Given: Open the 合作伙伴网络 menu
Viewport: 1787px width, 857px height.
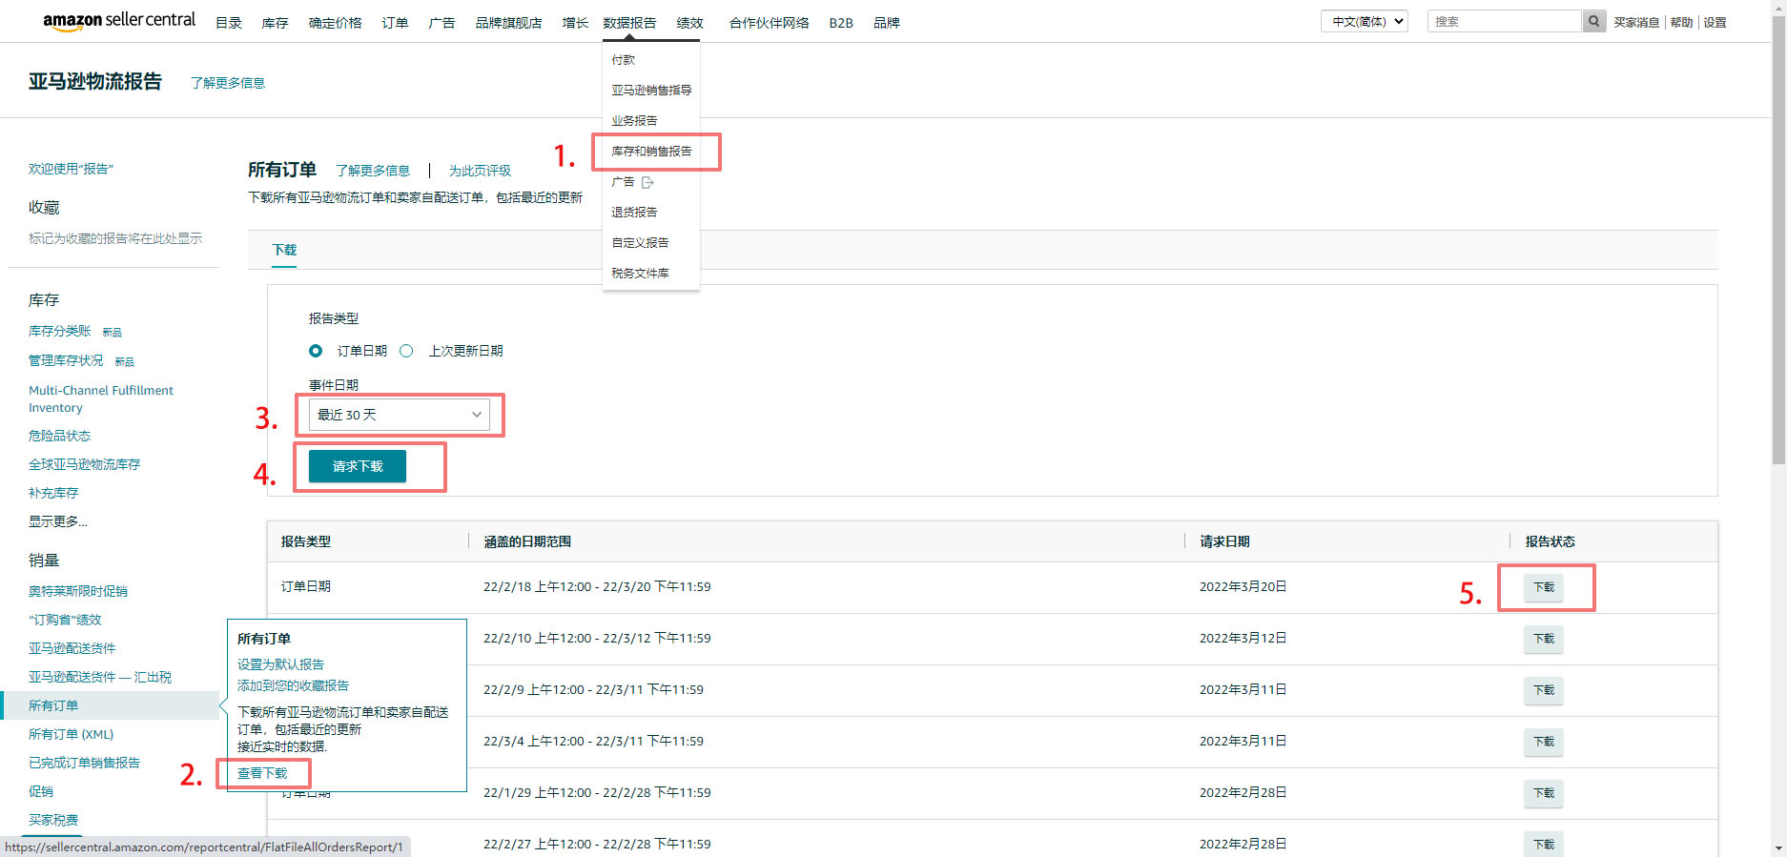Looking at the screenshot, I should pos(769,23).
